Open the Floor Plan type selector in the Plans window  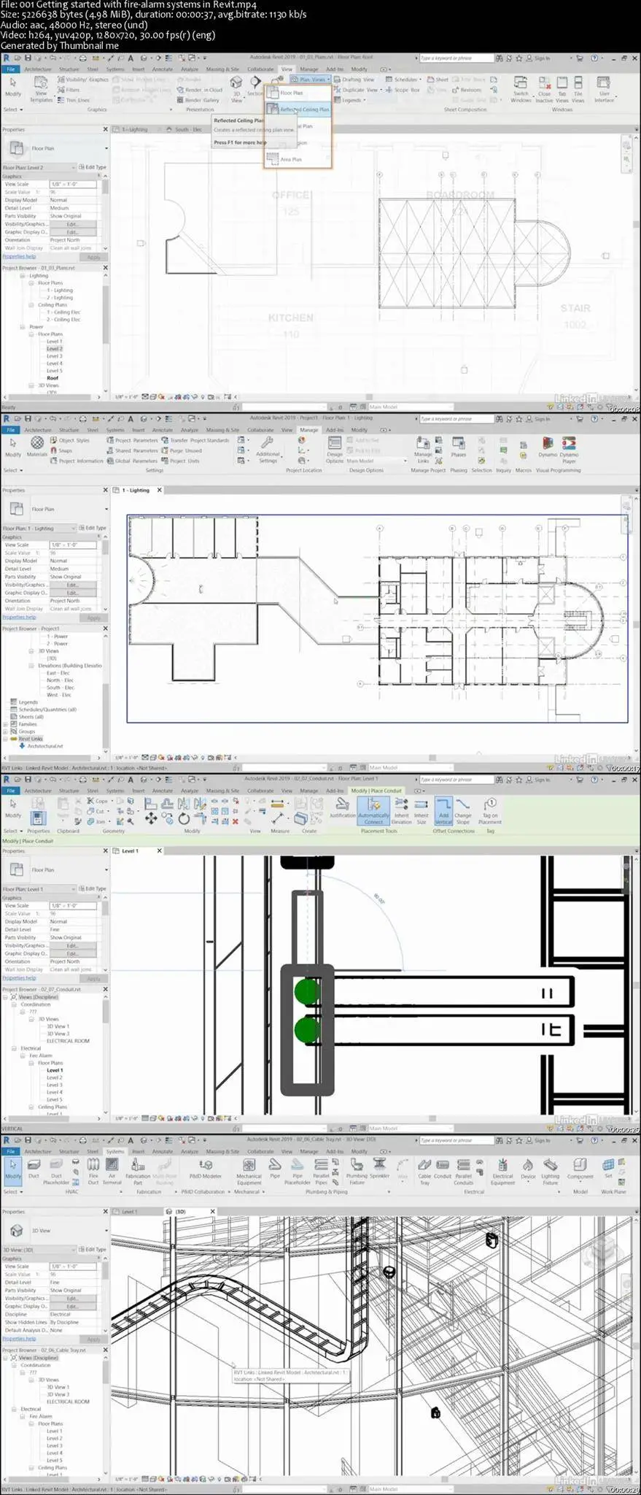(x=55, y=148)
